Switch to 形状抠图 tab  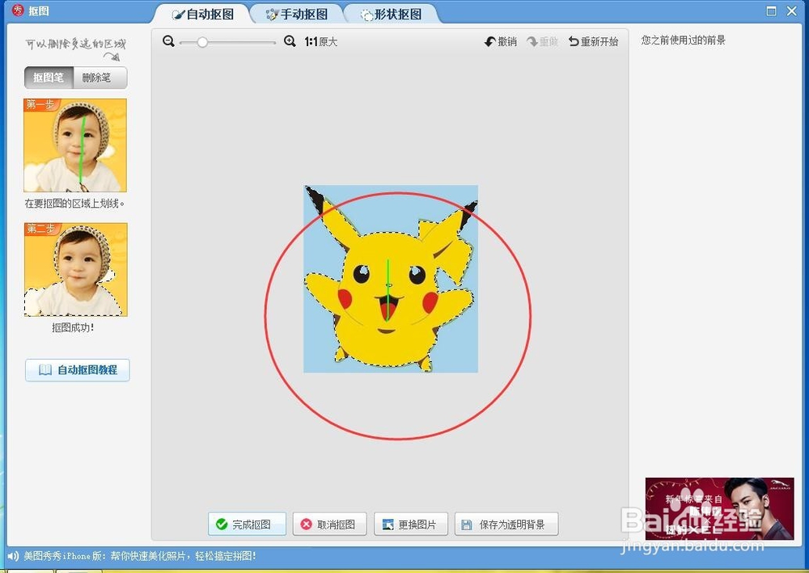[x=391, y=15]
